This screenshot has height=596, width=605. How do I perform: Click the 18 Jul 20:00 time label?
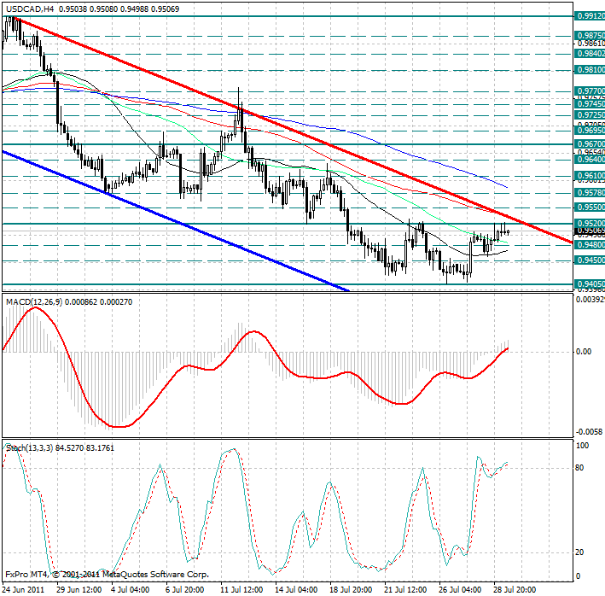point(349,589)
